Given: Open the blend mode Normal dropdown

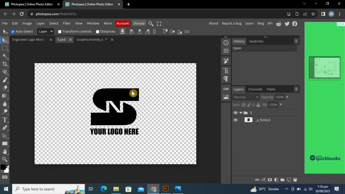Looking at the screenshot, I should (246, 97).
